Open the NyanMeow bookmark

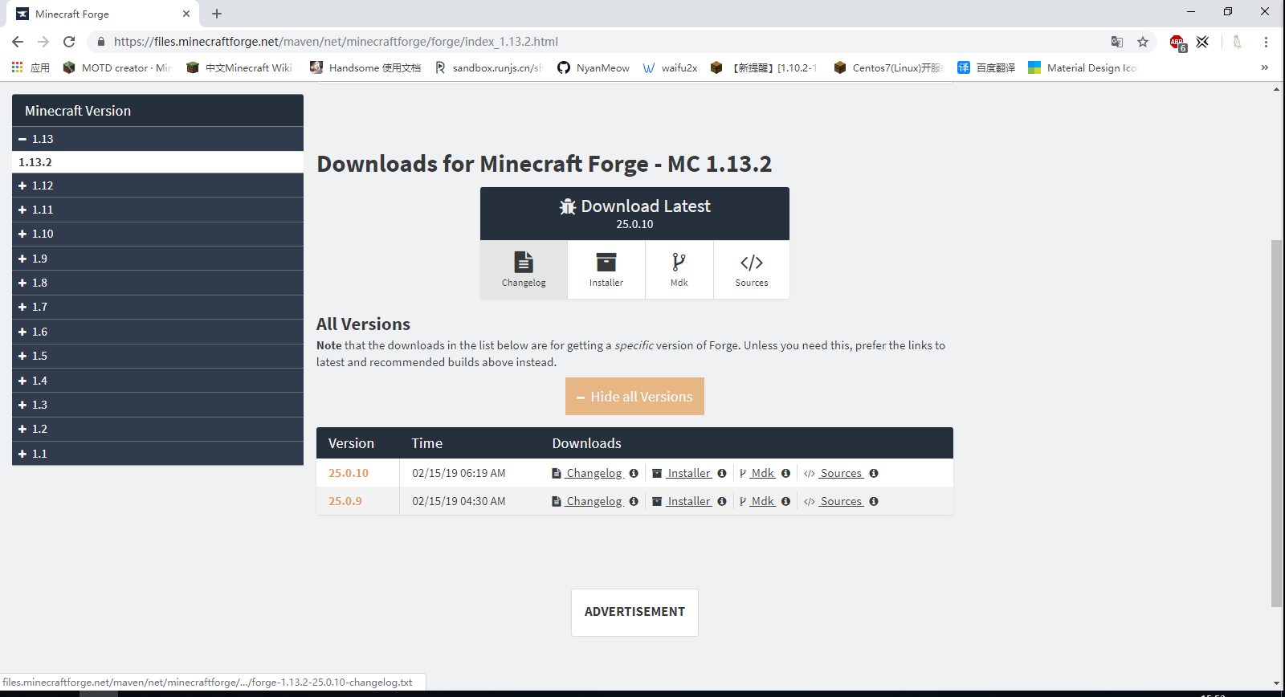[x=594, y=67]
